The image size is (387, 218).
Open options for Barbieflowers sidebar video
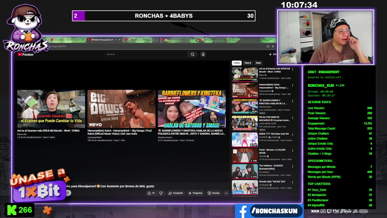pyautogui.click(x=292, y=101)
